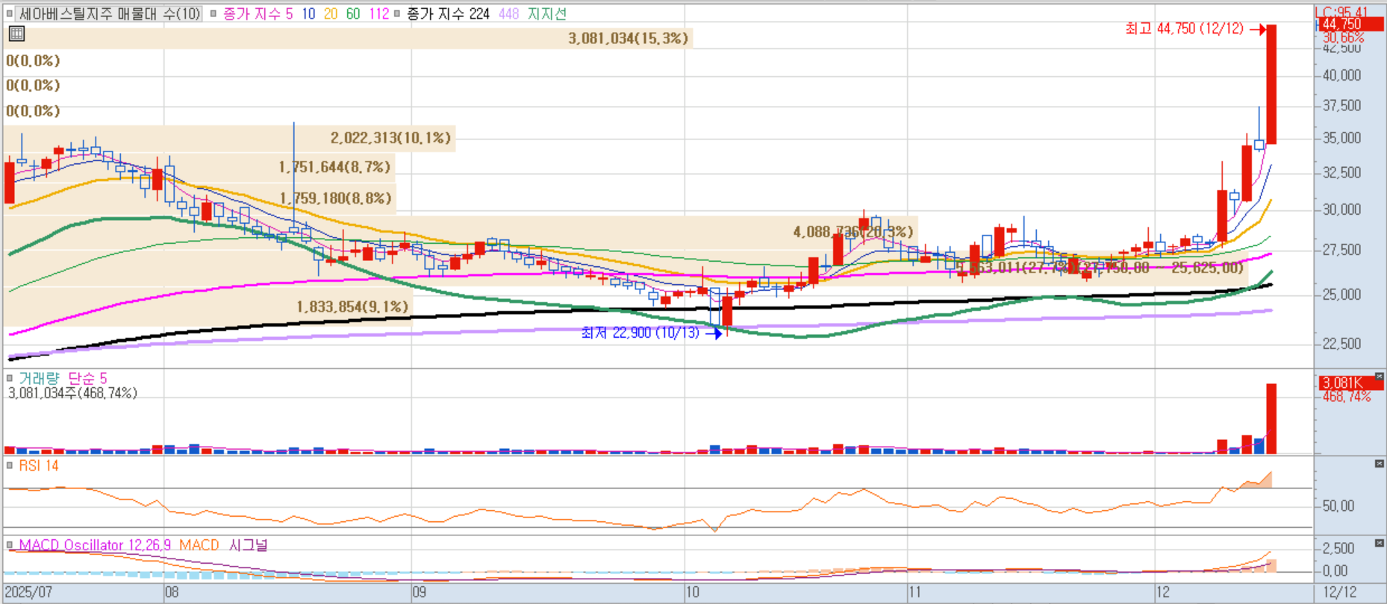Click the 50.00 RSI axis label

[1338, 506]
